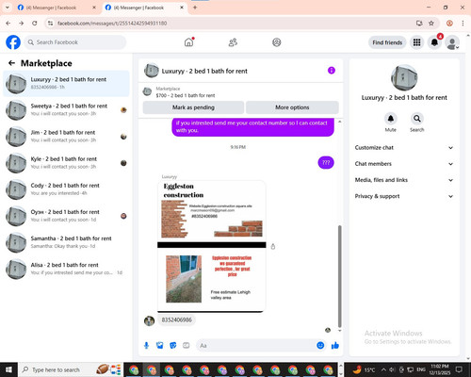Choose a GIF icon

(187, 346)
